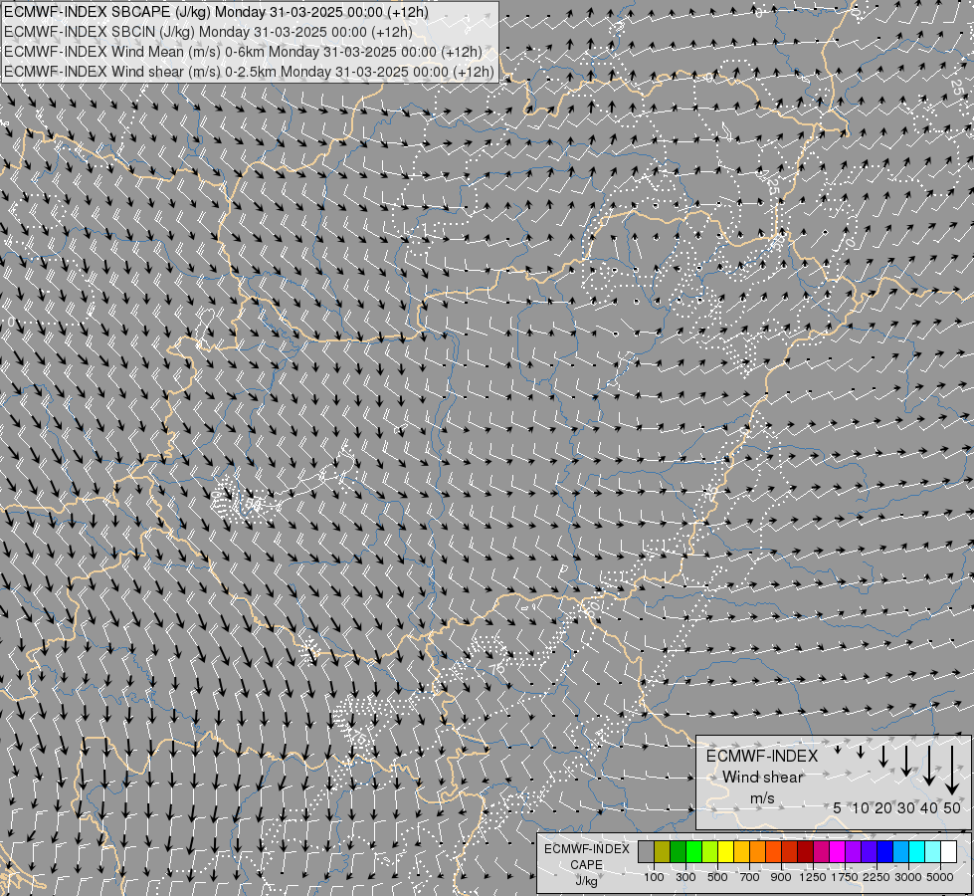Click the white swatch in CAPE legend

[948, 851]
